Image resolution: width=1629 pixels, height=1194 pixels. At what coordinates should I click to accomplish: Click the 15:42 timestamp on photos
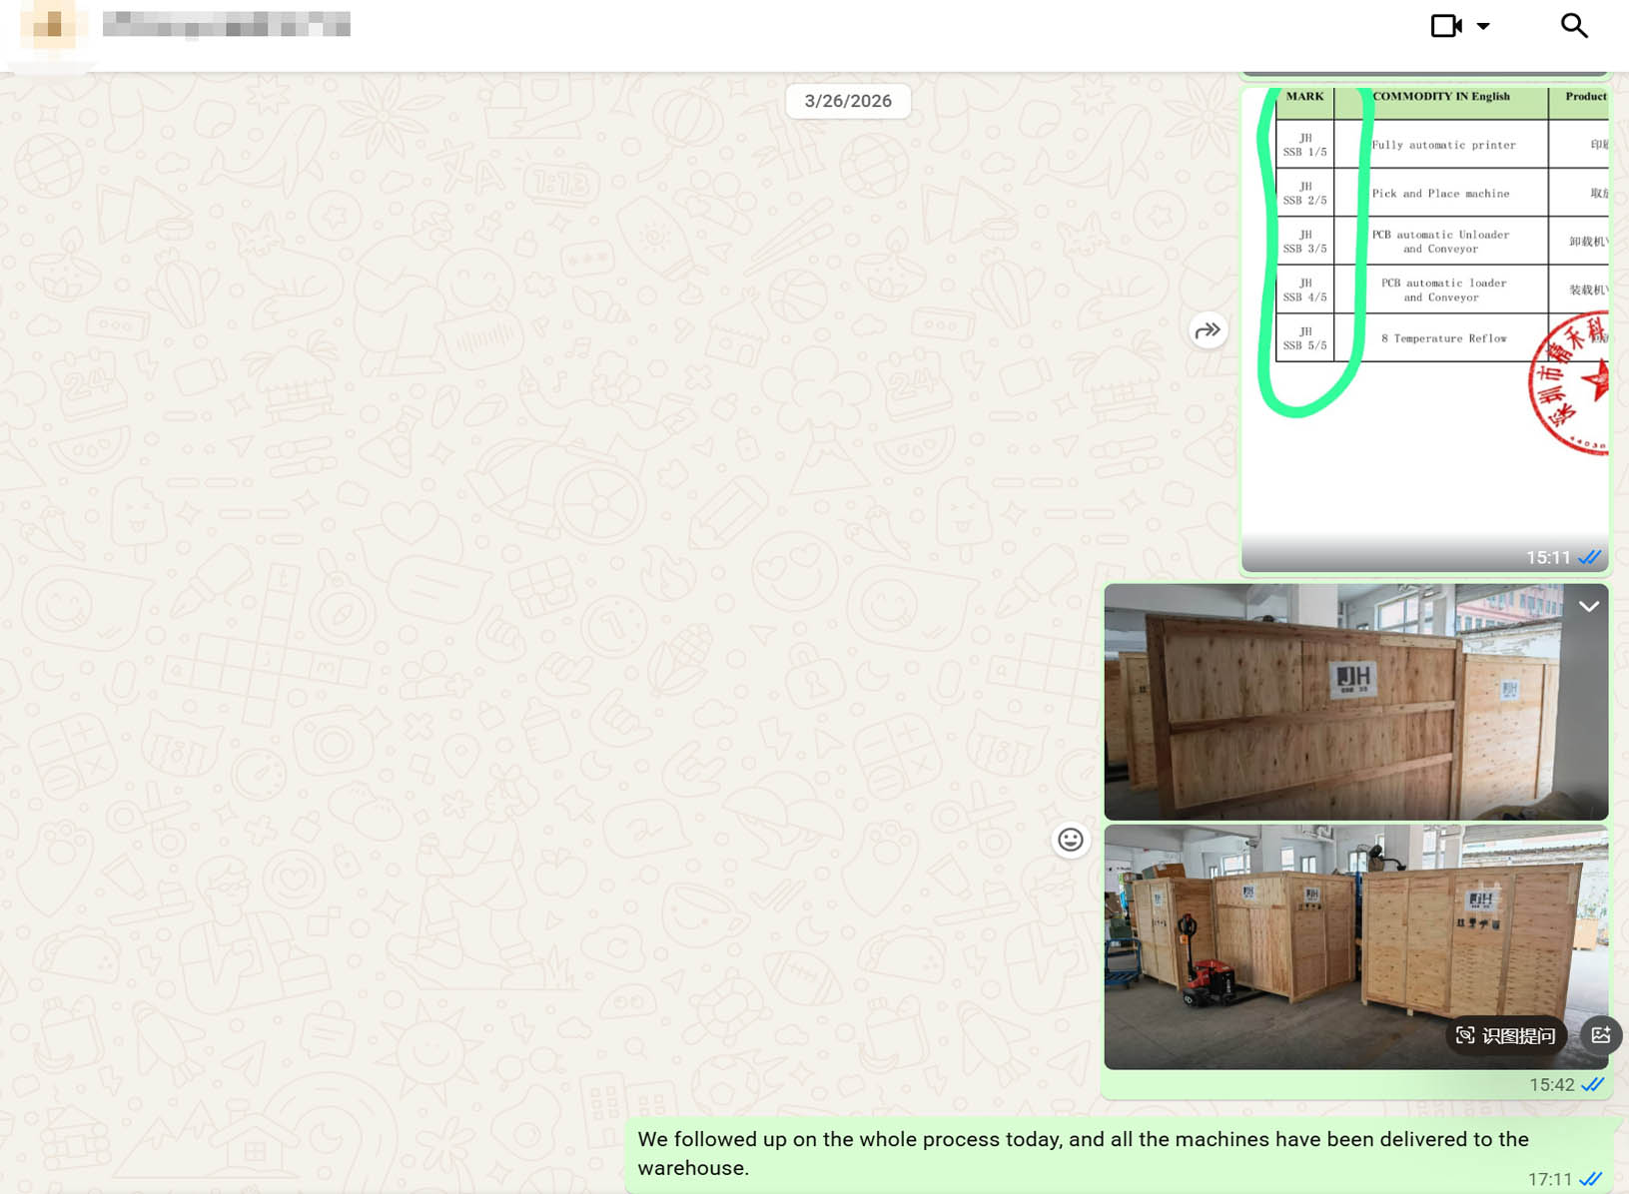click(x=1551, y=1085)
